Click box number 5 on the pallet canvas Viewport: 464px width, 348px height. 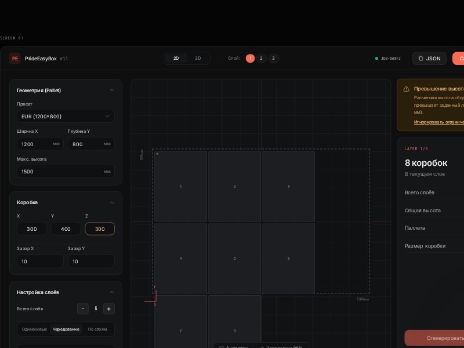(x=234, y=258)
